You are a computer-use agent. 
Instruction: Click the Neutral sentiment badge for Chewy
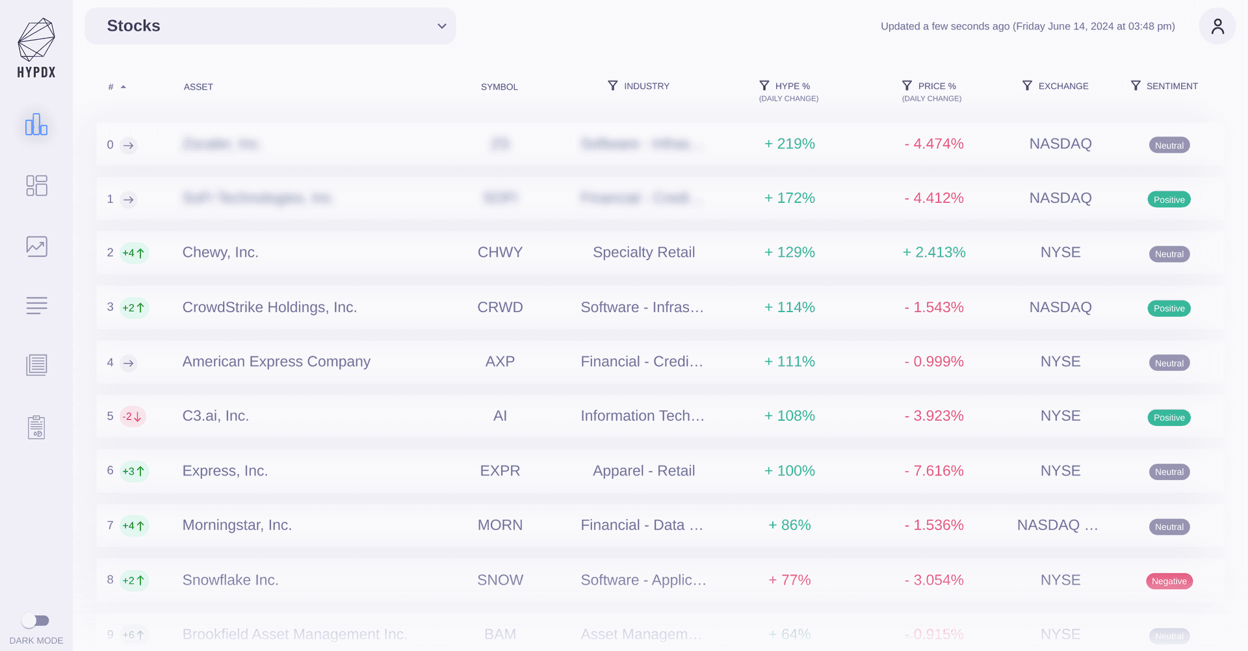click(x=1169, y=254)
